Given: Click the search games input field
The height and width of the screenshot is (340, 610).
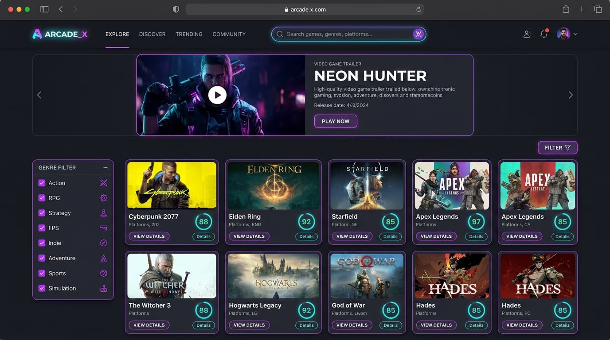Looking at the screenshot, I should [x=349, y=34].
